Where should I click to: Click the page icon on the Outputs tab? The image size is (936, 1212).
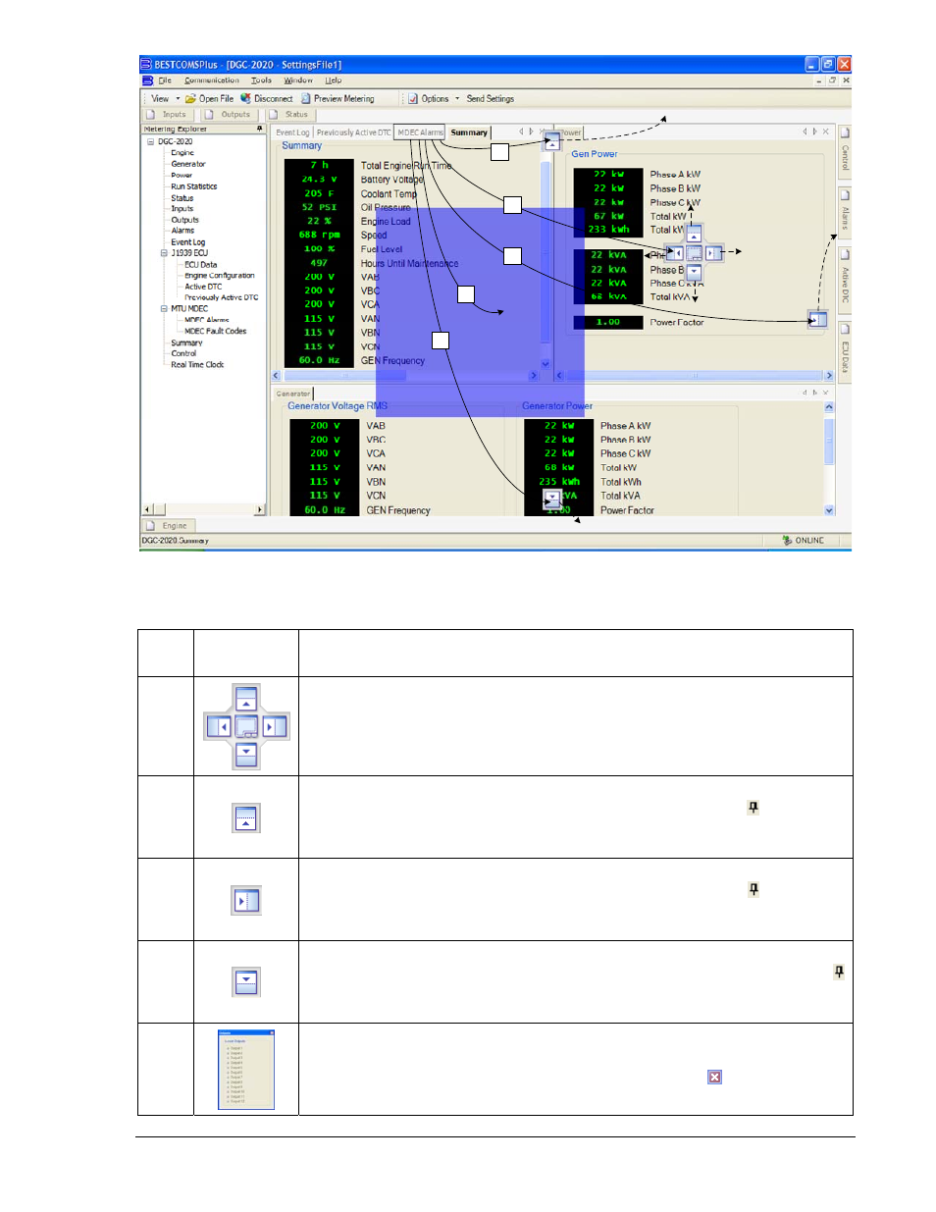click(209, 115)
